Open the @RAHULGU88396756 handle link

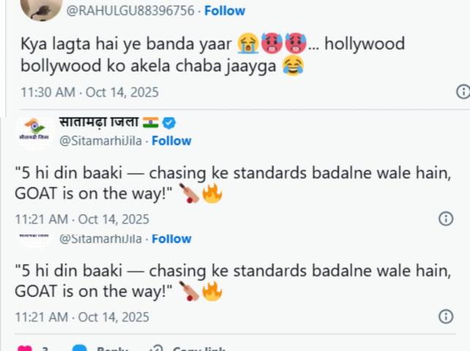point(131,11)
